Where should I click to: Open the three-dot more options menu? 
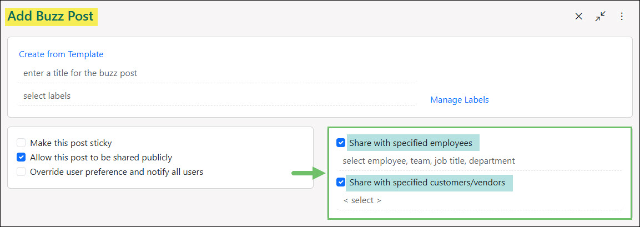pyautogui.click(x=622, y=17)
